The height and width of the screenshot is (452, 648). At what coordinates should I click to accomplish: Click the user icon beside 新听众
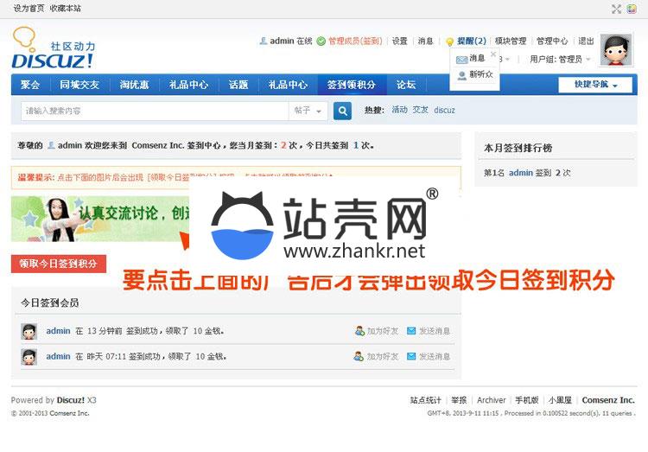[x=462, y=75]
